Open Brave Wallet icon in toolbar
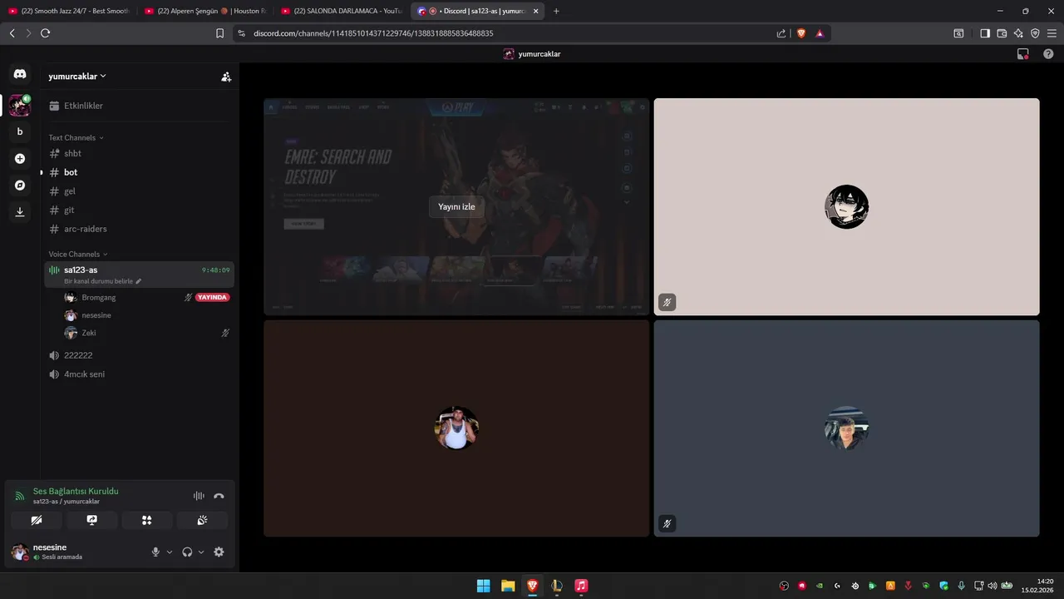 [x=1002, y=33]
